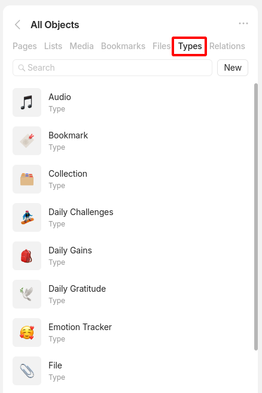Open the File paperclip icon

click(27, 371)
